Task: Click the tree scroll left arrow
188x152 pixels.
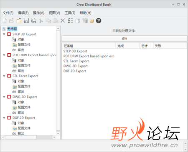Action: coord(3,137)
